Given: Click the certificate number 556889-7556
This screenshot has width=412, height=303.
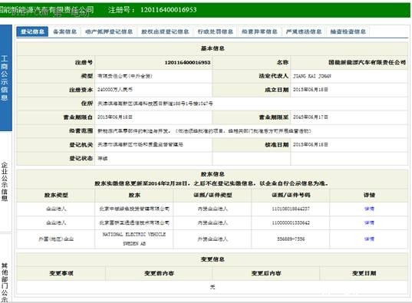Looking at the screenshot, I should click(x=291, y=239).
